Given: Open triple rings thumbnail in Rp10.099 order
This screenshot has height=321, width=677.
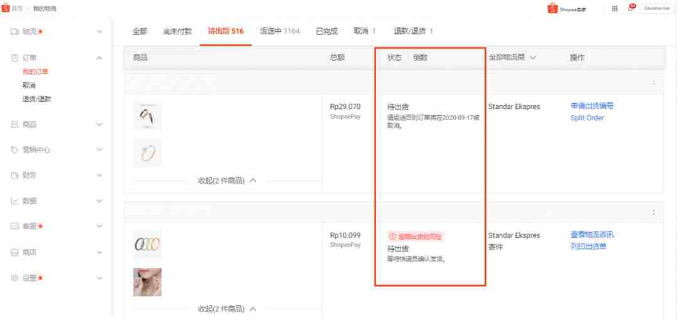Looking at the screenshot, I should click(x=147, y=245).
